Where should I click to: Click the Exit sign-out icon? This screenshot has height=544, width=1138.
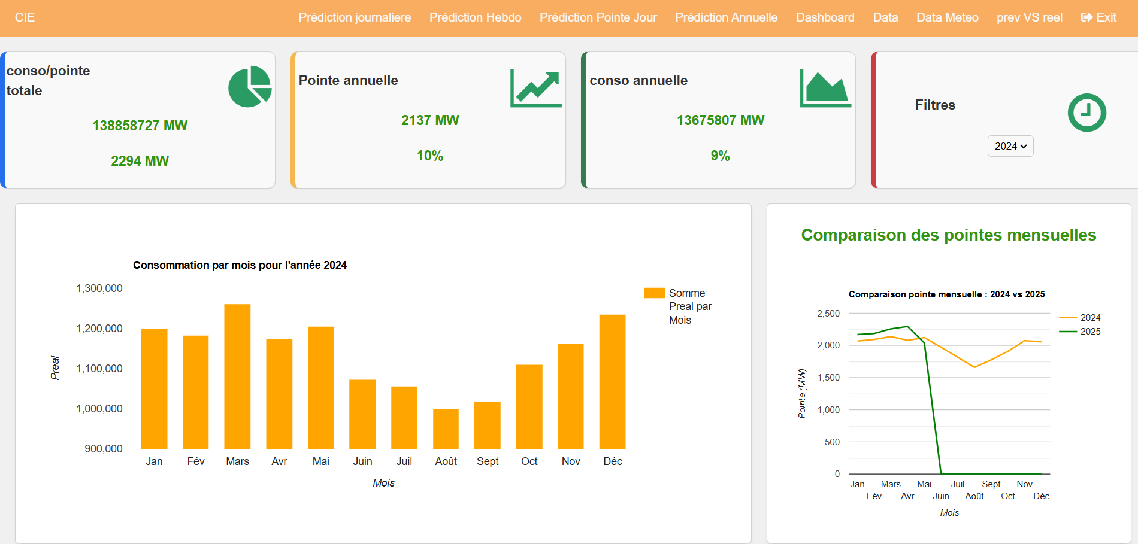coord(1086,17)
